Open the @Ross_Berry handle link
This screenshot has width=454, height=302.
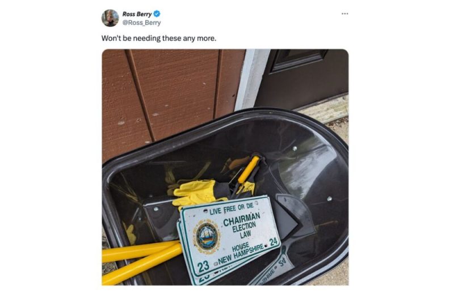point(141,23)
